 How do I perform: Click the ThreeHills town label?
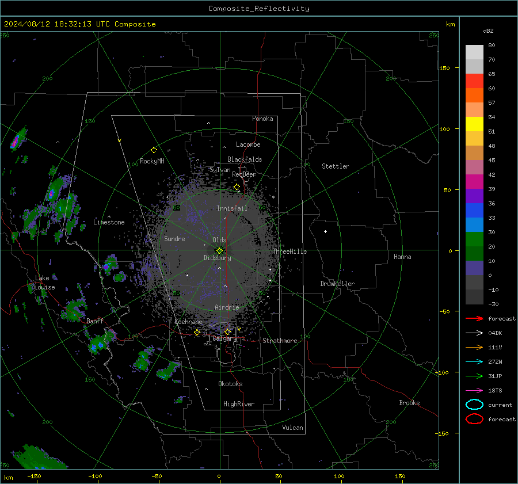coord(290,251)
